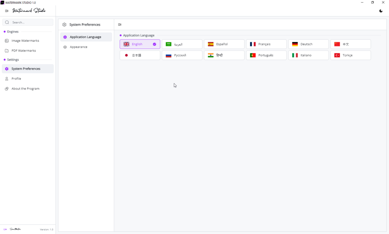Select Chinese 中文 language
Image resolution: width=389 pixels, height=234 pixels.
(351, 44)
